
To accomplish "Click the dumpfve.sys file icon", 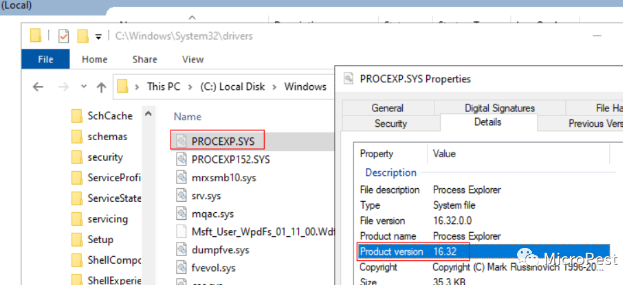I will [181, 249].
